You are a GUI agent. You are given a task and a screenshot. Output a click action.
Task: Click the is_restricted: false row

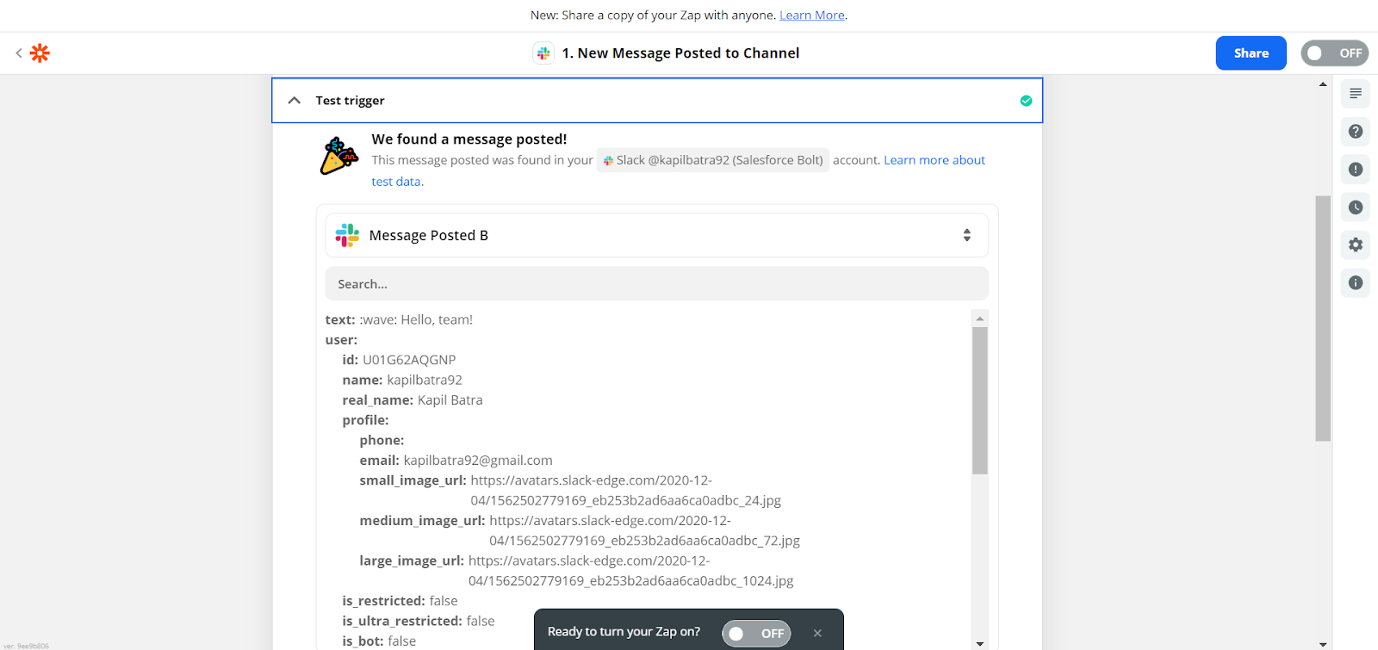(x=400, y=601)
